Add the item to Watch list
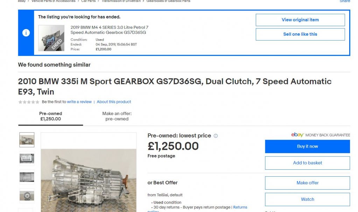Image resolution: width=358 pixels, height=212 pixels. pos(307,199)
